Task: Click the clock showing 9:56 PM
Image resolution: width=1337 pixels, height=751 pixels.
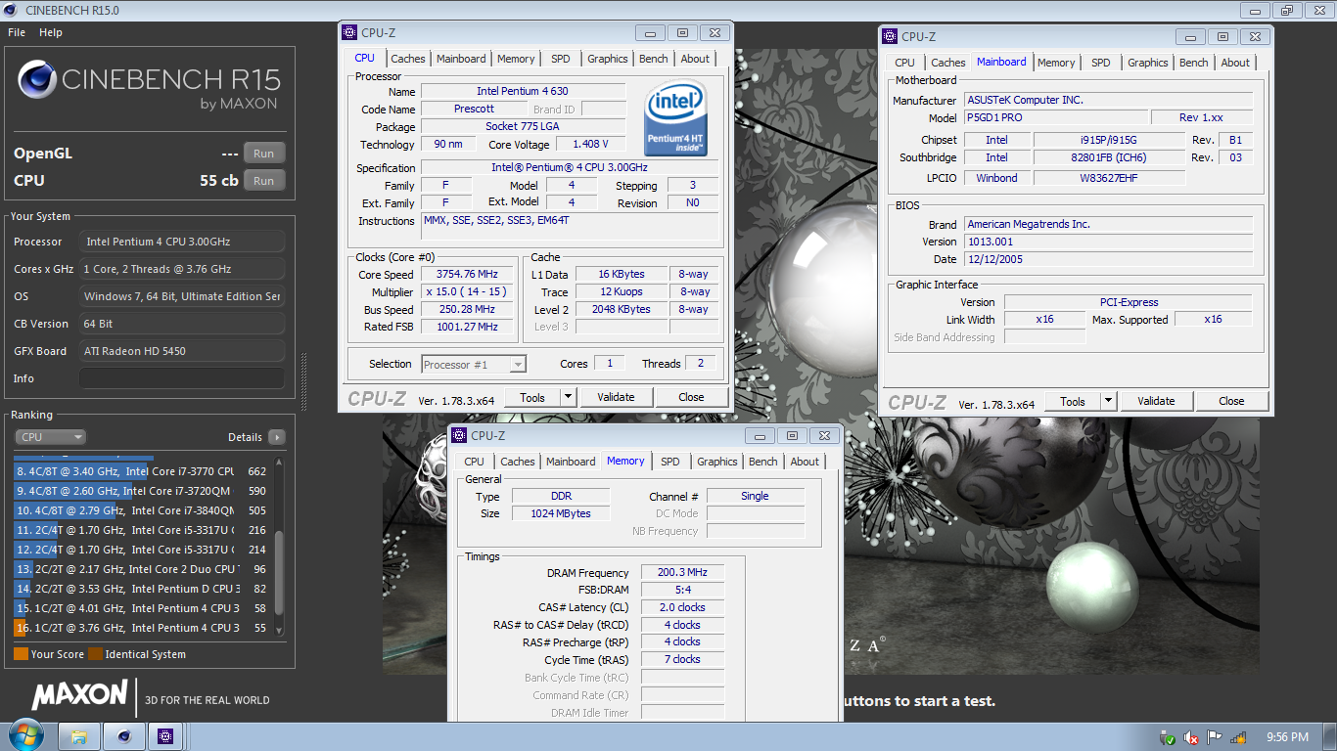Action: tap(1287, 737)
